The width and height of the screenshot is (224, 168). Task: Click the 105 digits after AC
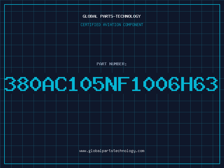(87, 84)
